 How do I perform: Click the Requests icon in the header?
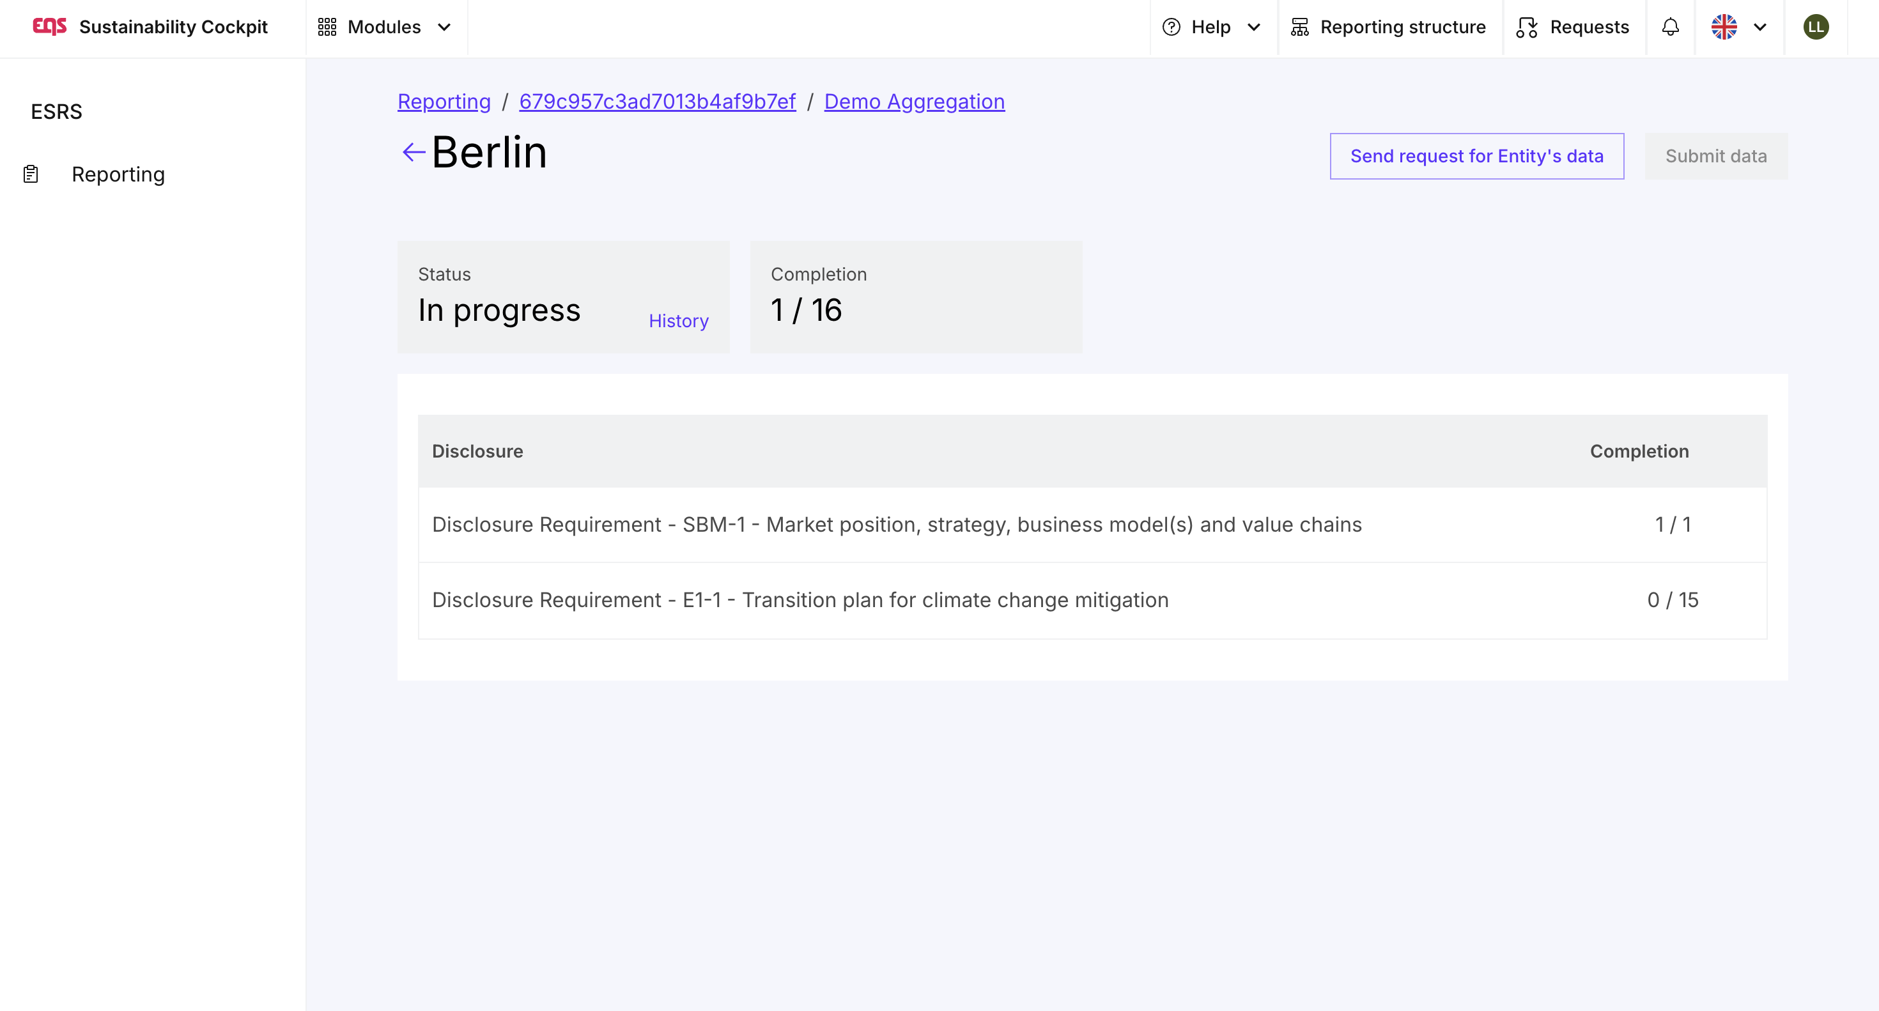click(x=1527, y=27)
